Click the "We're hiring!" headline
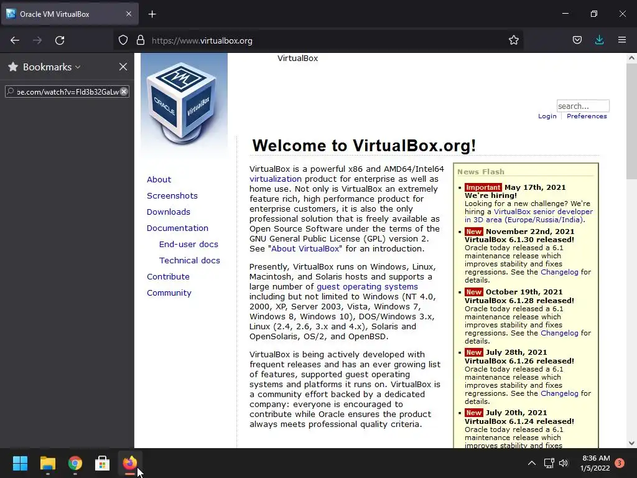Viewport: 637px width, 478px height. tap(490, 195)
